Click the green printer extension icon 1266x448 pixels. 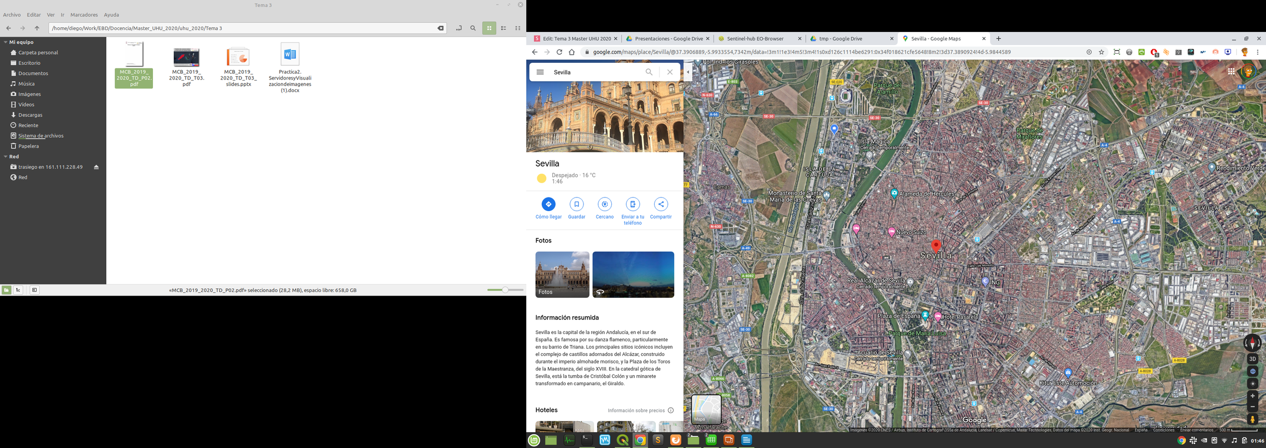[x=1141, y=52]
